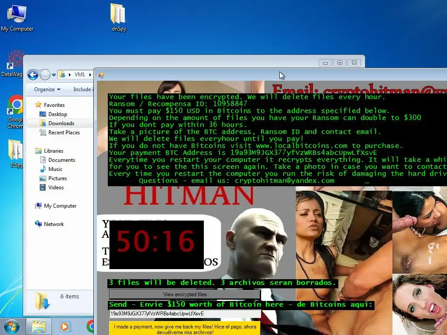
Task: Minimize the Explorer window
Action: click(x=326, y=63)
